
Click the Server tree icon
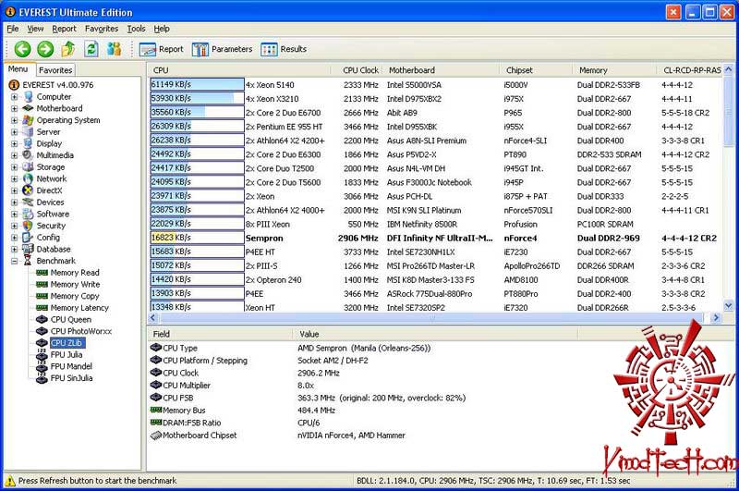[x=29, y=132]
